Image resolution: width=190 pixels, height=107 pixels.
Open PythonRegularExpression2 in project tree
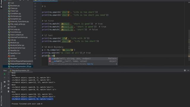click(22, 61)
